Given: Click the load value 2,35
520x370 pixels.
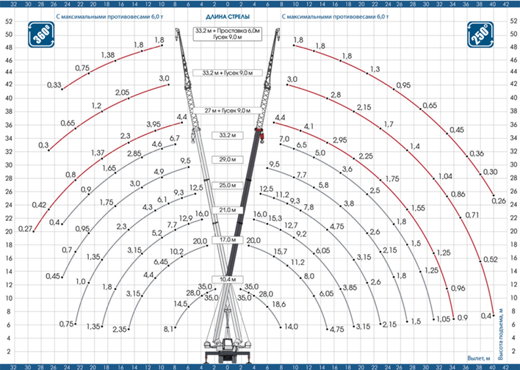Looking at the screenshot, I should click(x=120, y=329).
